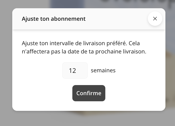175x126 pixels.
Task: Confirm the 12-week delivery interval
Action: click(89, 93)
